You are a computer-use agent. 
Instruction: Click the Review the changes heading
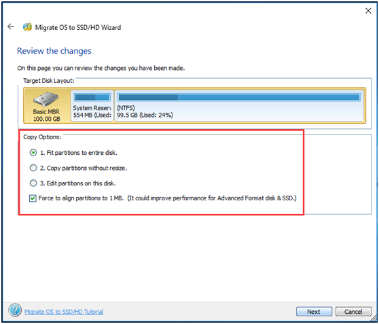(54, 51)
